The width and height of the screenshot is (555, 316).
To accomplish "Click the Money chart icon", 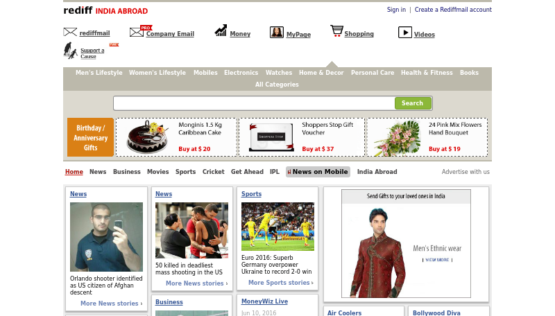I will (221, 30).
